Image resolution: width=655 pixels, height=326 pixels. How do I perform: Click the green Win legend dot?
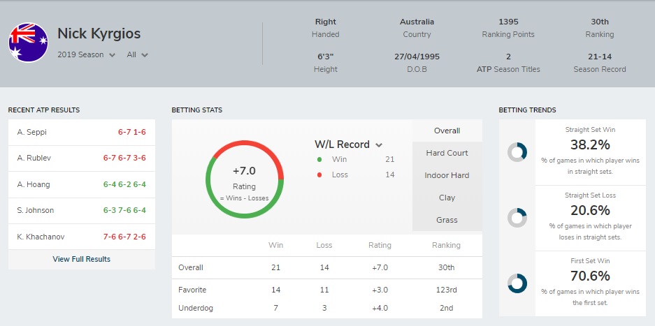pyautogui.click(x=319, y=159)
